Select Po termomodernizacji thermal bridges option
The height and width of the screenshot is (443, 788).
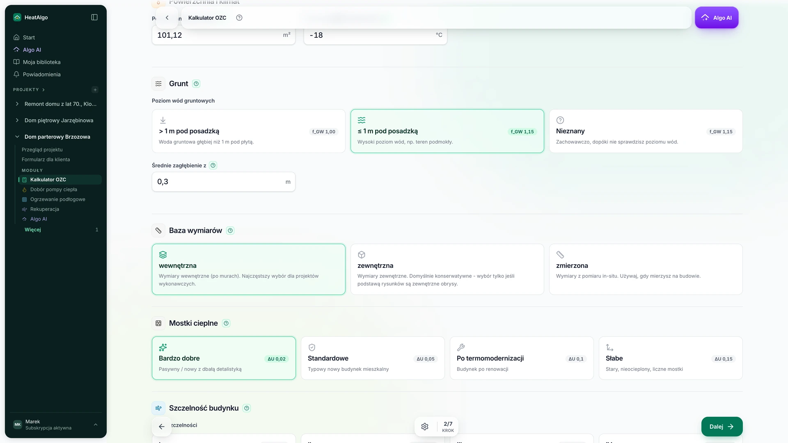[522, 358]
